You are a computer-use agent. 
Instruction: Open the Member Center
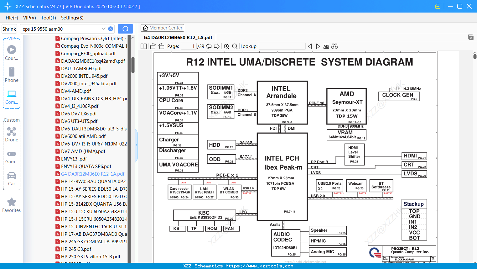point(162,28)
